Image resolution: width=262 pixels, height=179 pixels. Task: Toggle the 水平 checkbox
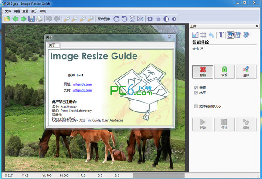pos(196,93)
